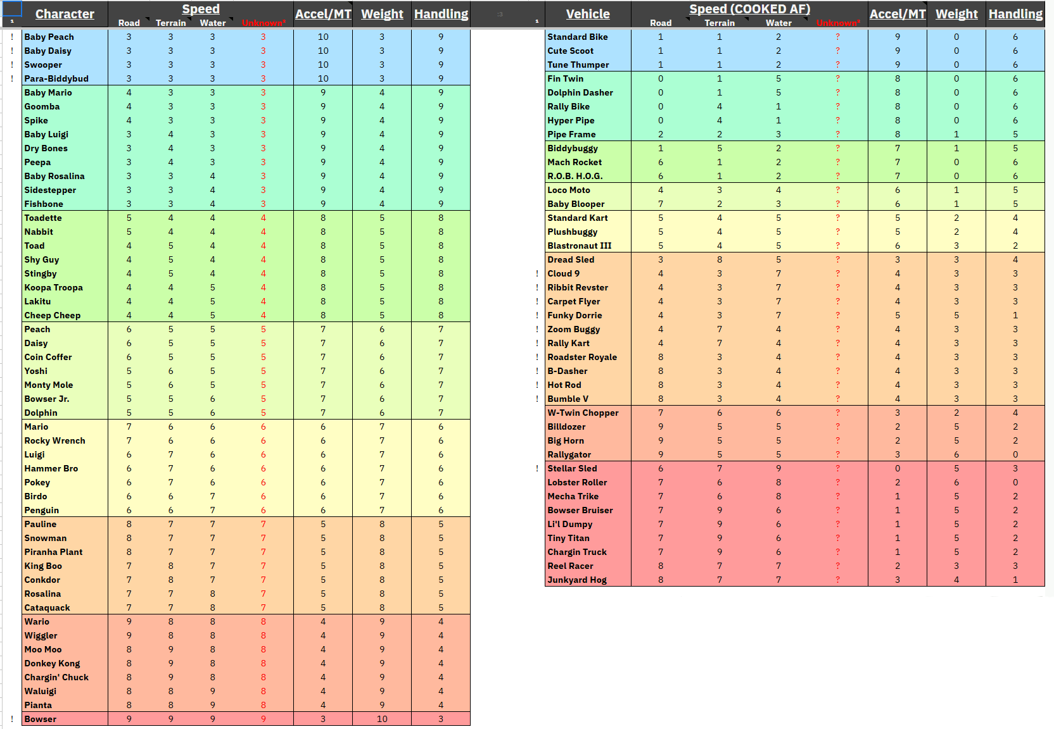Click the red Unknown* subheader in character table

(263, 23)
